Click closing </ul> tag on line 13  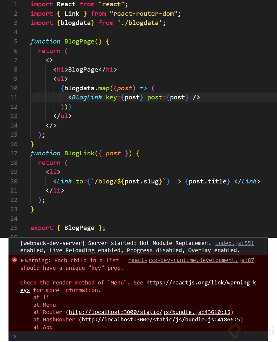(62, 116)
